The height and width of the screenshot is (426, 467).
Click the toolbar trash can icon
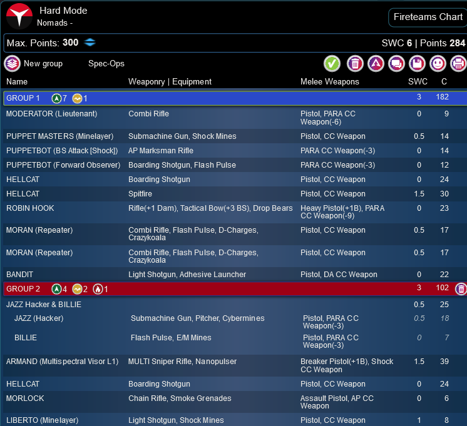355,63
